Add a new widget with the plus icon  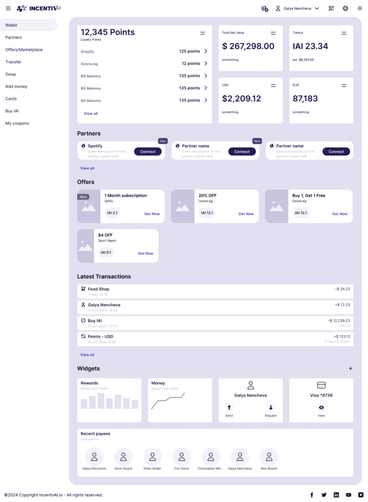pos(350,368)
